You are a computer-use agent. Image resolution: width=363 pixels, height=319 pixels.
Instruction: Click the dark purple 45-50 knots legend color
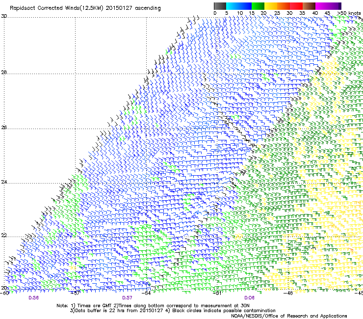click(335, 6)
